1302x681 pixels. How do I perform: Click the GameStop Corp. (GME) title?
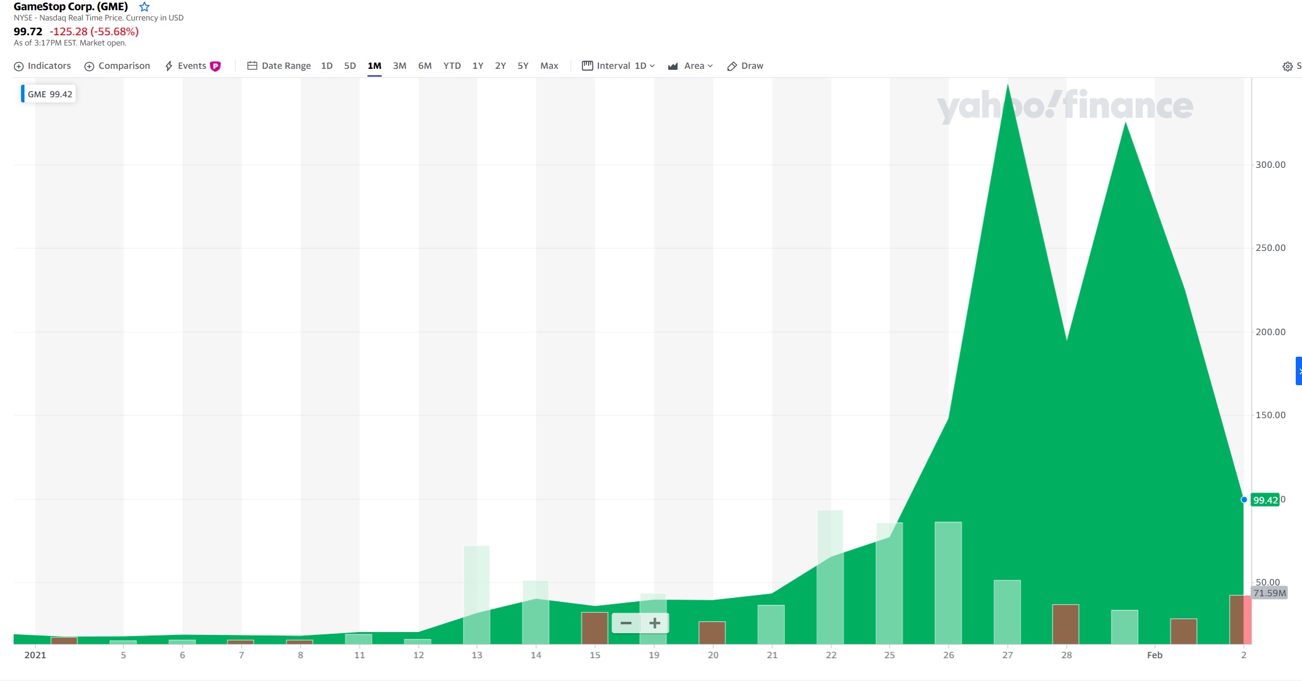pyautogui.click(x=71, y=7)
